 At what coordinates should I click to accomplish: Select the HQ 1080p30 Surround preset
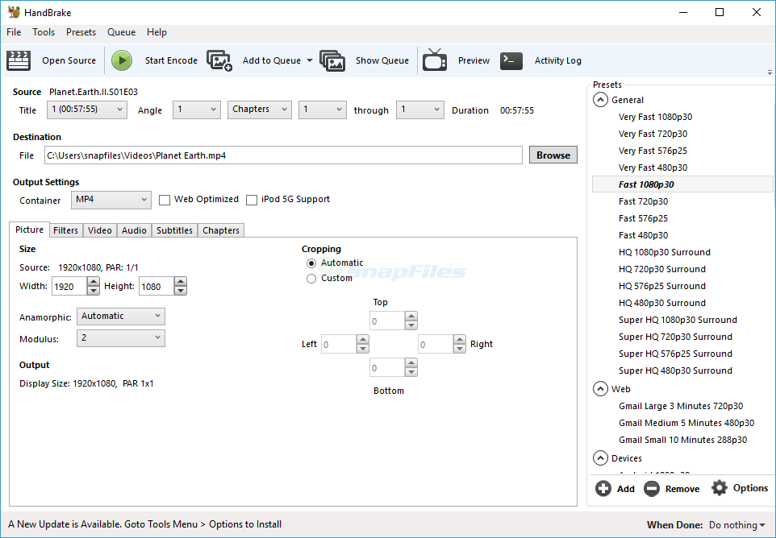click(x=664, y=251)
